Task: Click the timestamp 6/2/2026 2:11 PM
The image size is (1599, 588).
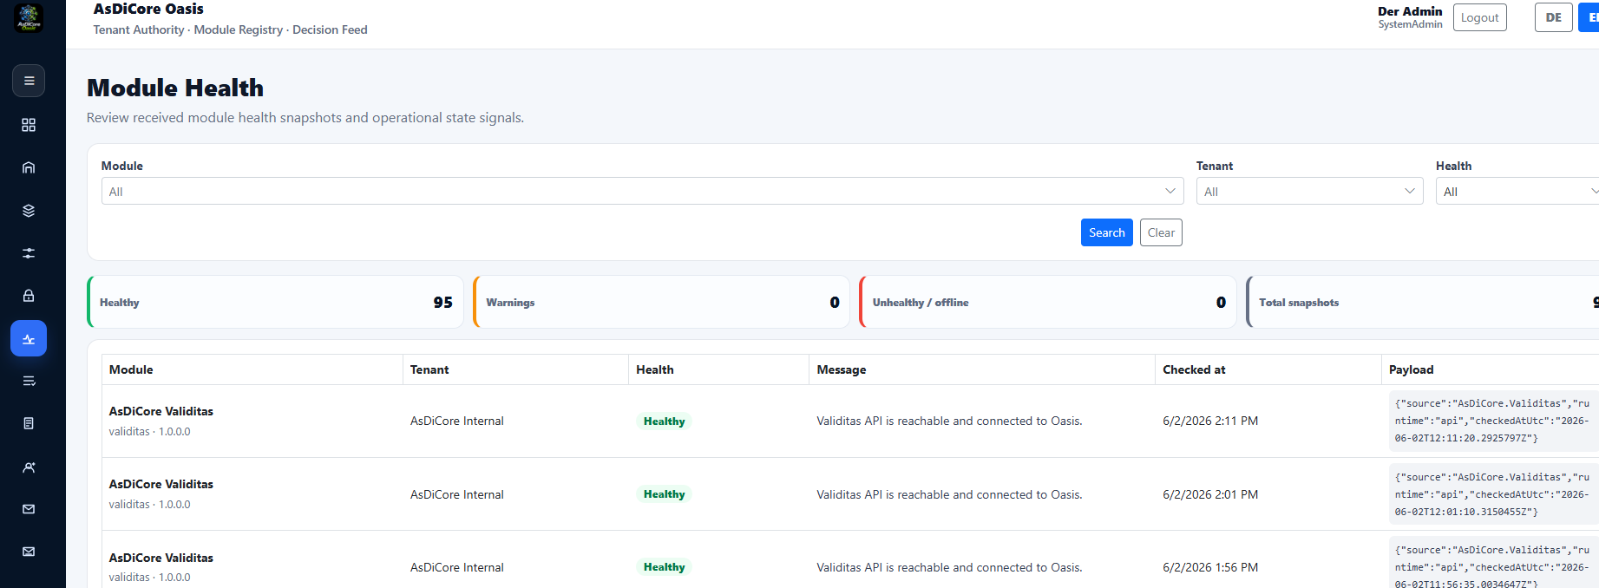Action: coord(1210,421)
